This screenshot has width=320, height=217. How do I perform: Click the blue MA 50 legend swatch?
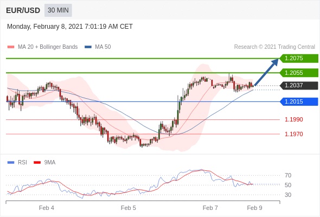(88, 47)
